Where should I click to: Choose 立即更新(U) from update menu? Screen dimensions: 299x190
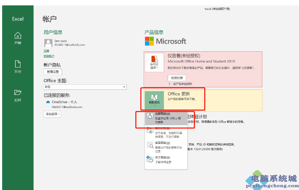pyautogui.click(x=166, y=118)
